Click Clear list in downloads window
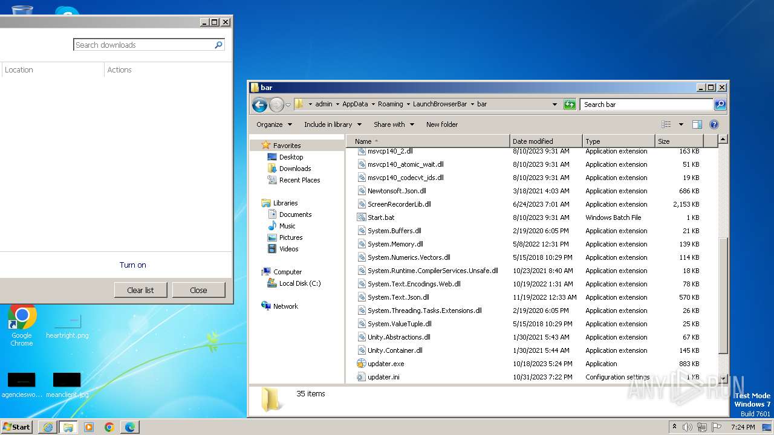 [x=140, y=290]
